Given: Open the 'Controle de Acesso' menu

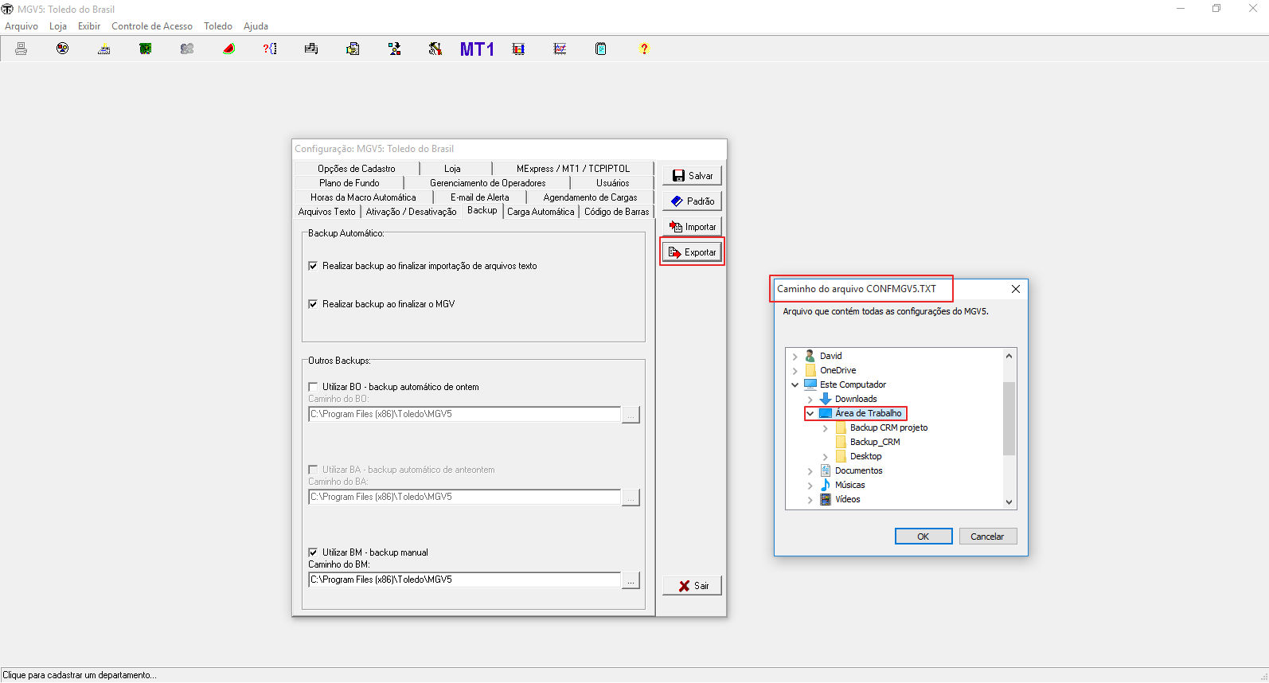Looking at the screenshot, I should pyautogui.click(x=151, y=26).
